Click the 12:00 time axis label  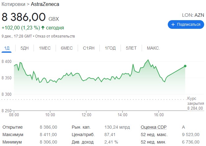click(x=86, y=115)
